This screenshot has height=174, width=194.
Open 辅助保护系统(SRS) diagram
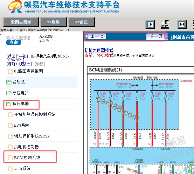[x=31, y=136]
